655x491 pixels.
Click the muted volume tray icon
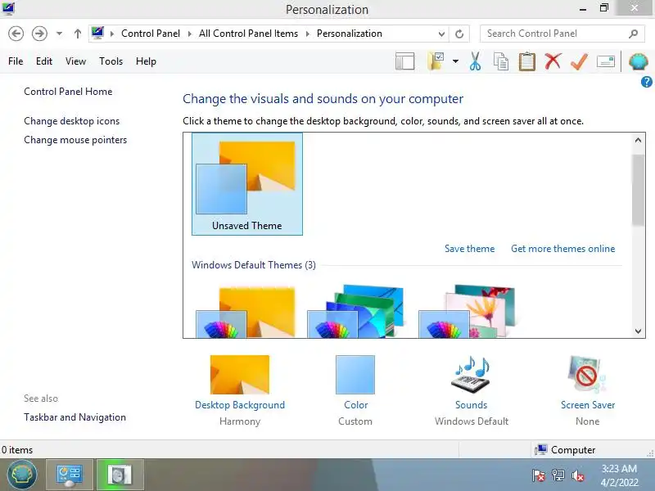pos(578,475)
